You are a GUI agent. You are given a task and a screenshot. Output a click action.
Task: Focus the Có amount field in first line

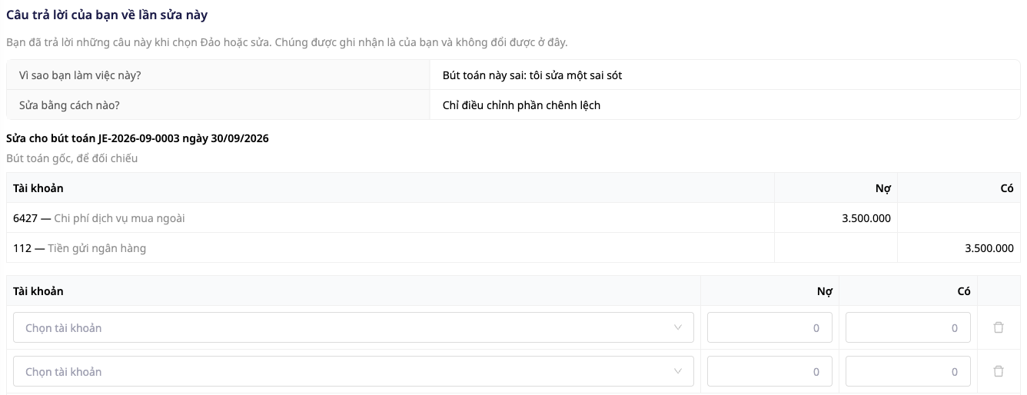click(908, 327)
